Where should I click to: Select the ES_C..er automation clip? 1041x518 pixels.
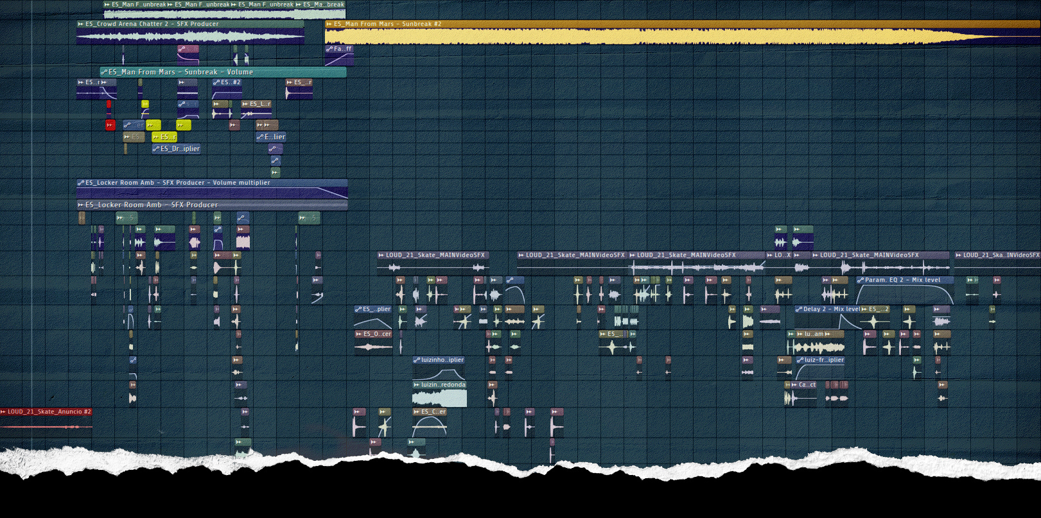click(x=430, y=421)
